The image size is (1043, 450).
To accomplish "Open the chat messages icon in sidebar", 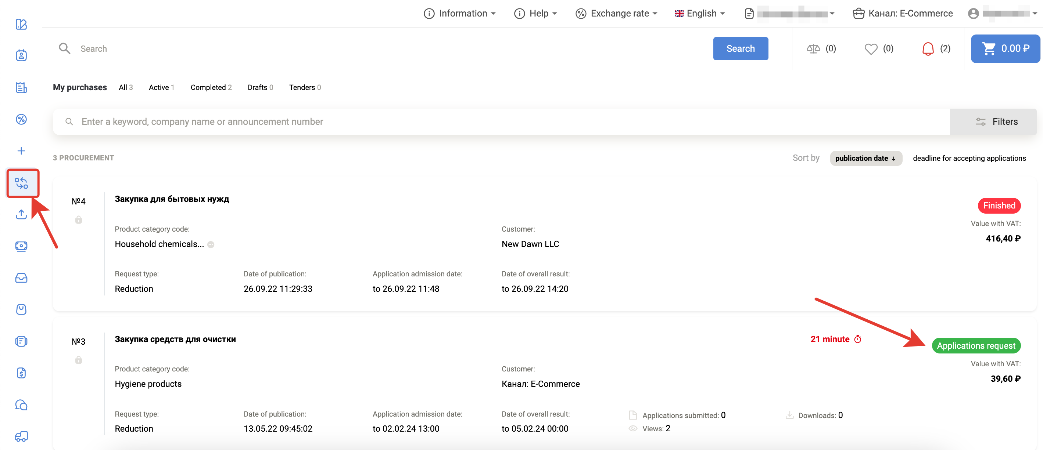I will [x=21, y=405].
